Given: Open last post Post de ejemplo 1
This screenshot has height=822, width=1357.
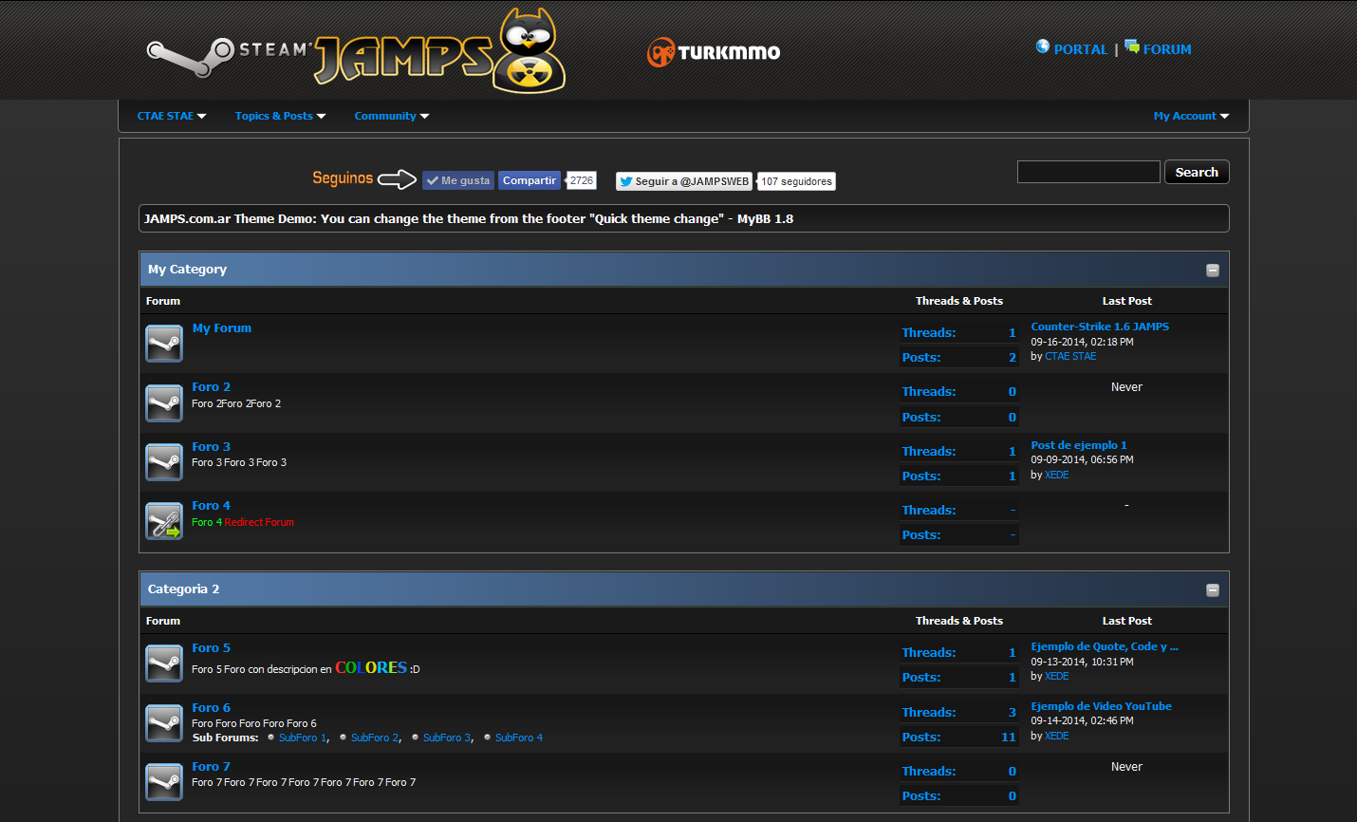Looking at the screenshot, I should click(1079, 445).
